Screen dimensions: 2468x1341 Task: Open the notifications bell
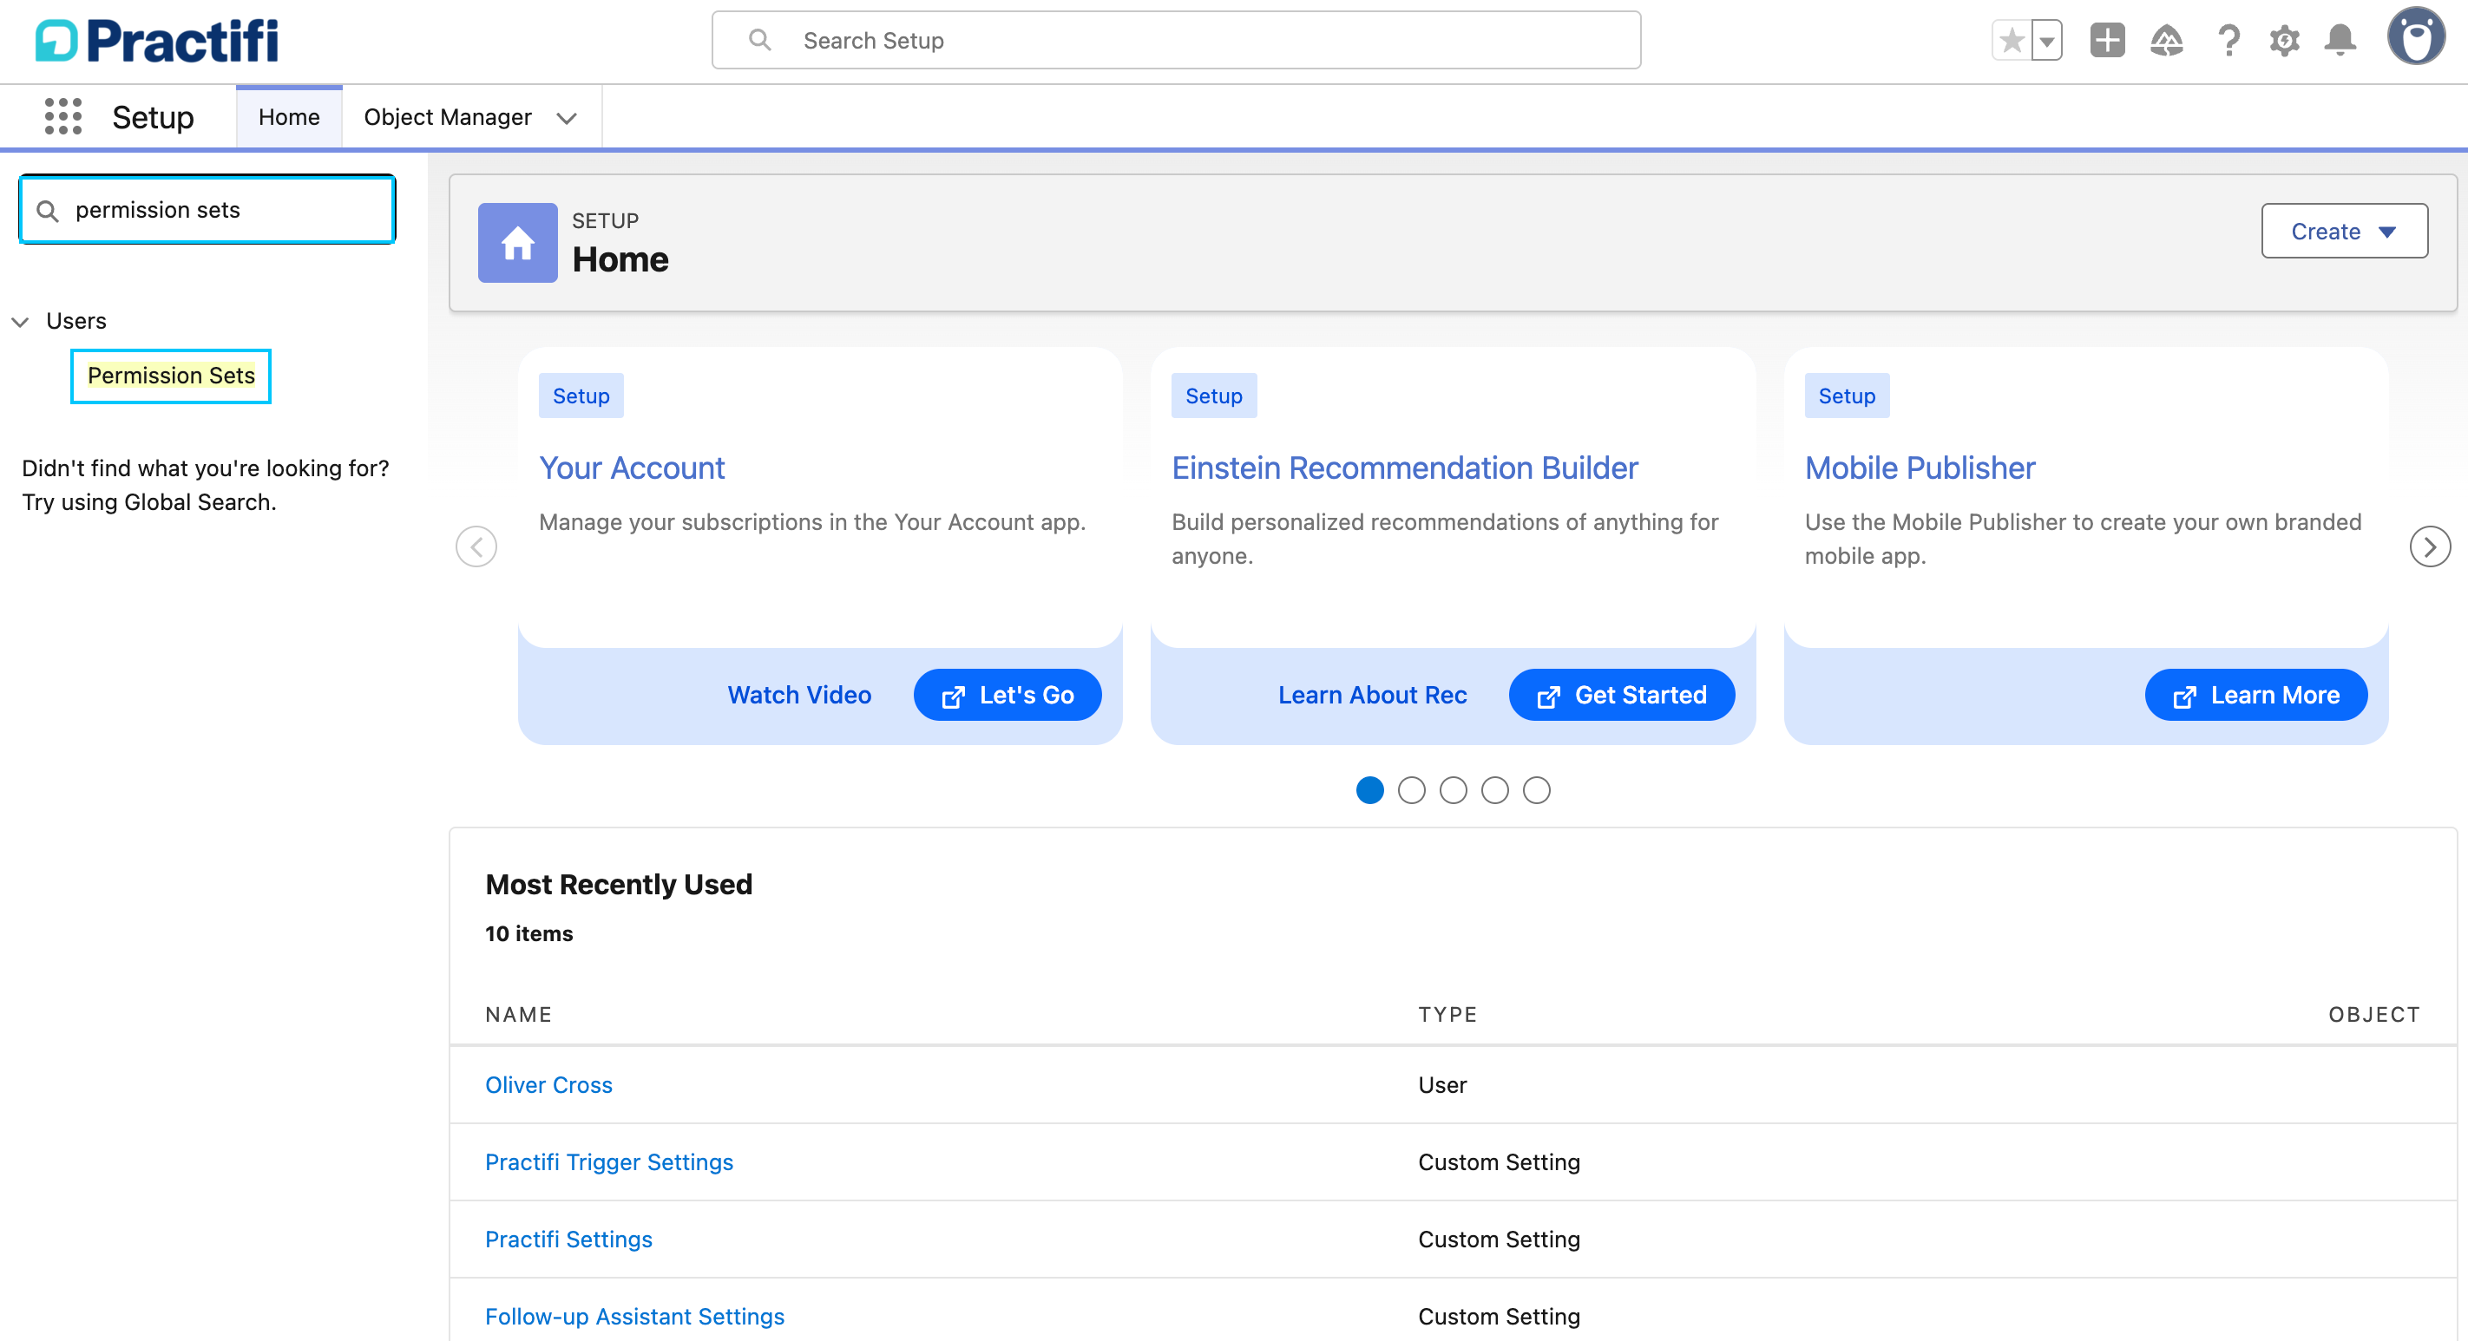pos(2340,40)
